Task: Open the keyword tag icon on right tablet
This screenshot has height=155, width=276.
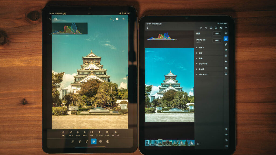Action: (226, 140)
